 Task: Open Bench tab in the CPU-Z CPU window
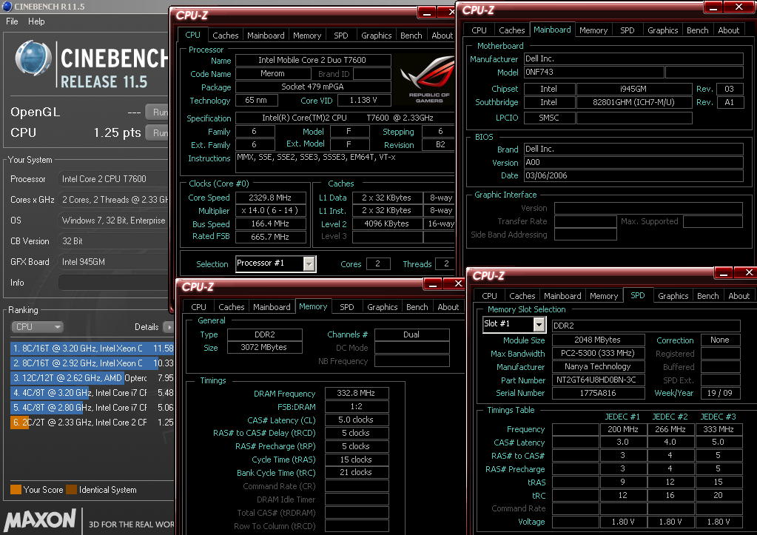click(411, 36)
